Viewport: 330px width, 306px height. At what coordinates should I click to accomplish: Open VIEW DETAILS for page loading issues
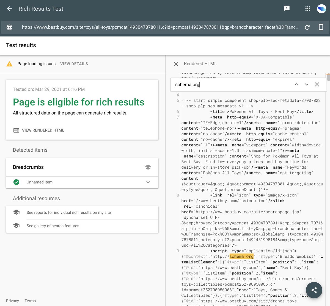74,64
